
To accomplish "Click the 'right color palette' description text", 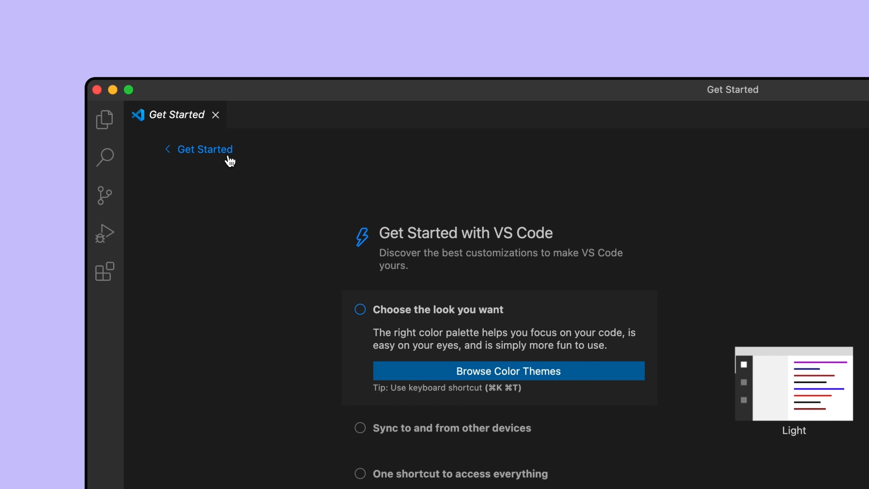I will coord(504,339).
